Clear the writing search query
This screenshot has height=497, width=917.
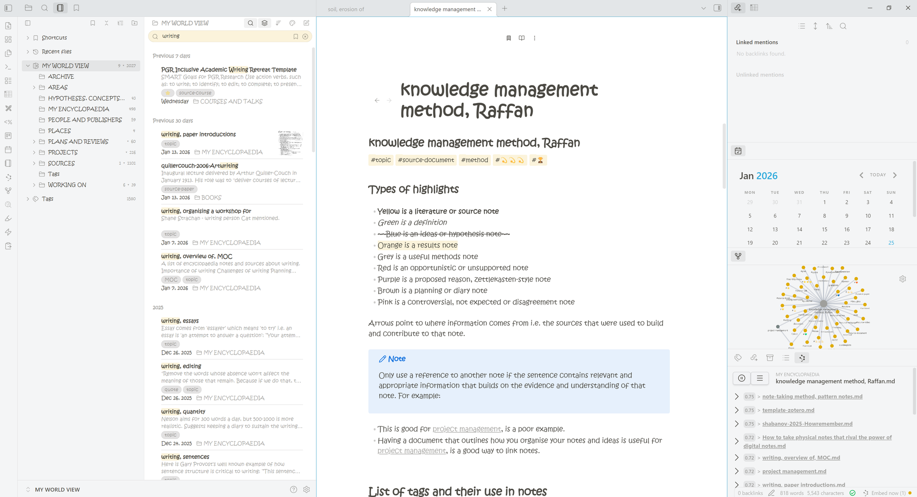click(x=305, y=36)
